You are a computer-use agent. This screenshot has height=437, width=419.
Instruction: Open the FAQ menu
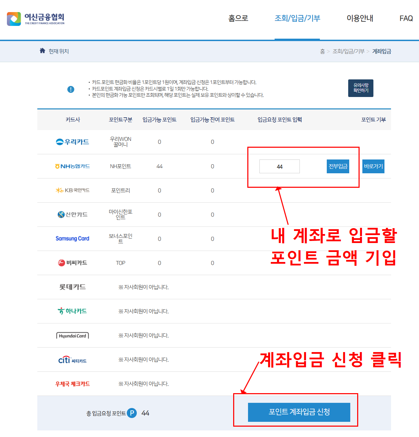tap(406, 18)
